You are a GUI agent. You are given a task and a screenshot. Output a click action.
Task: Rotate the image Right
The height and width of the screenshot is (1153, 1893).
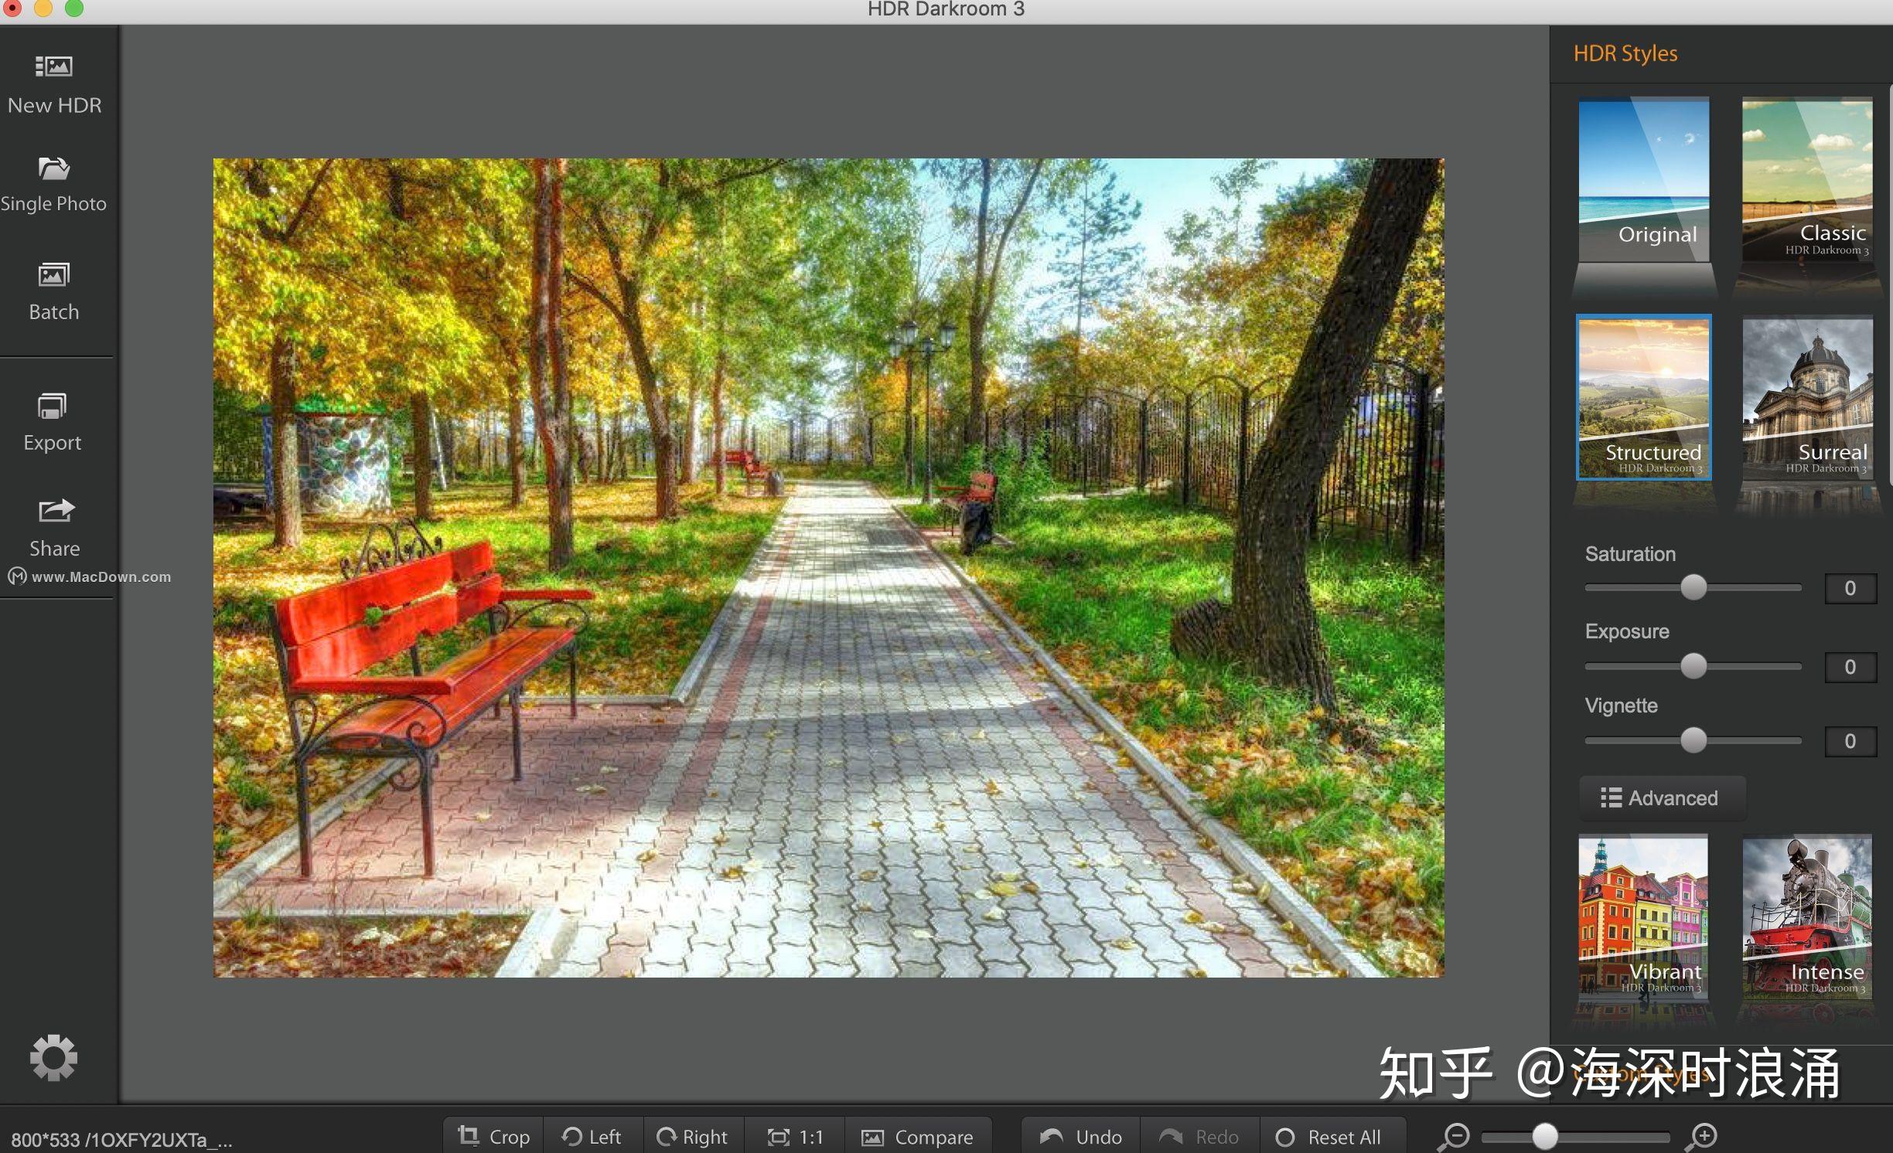click(693, 1136)
